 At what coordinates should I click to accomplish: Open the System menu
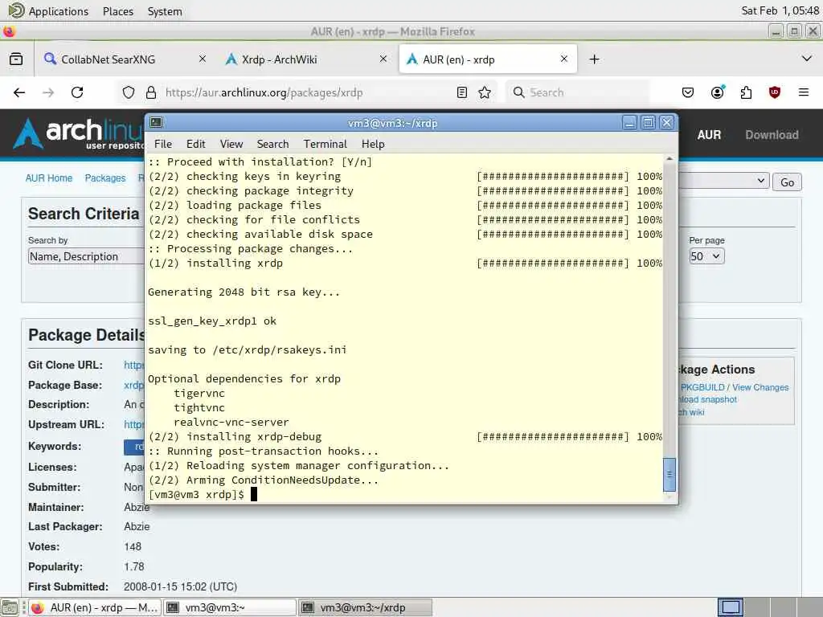coord(165,11)
